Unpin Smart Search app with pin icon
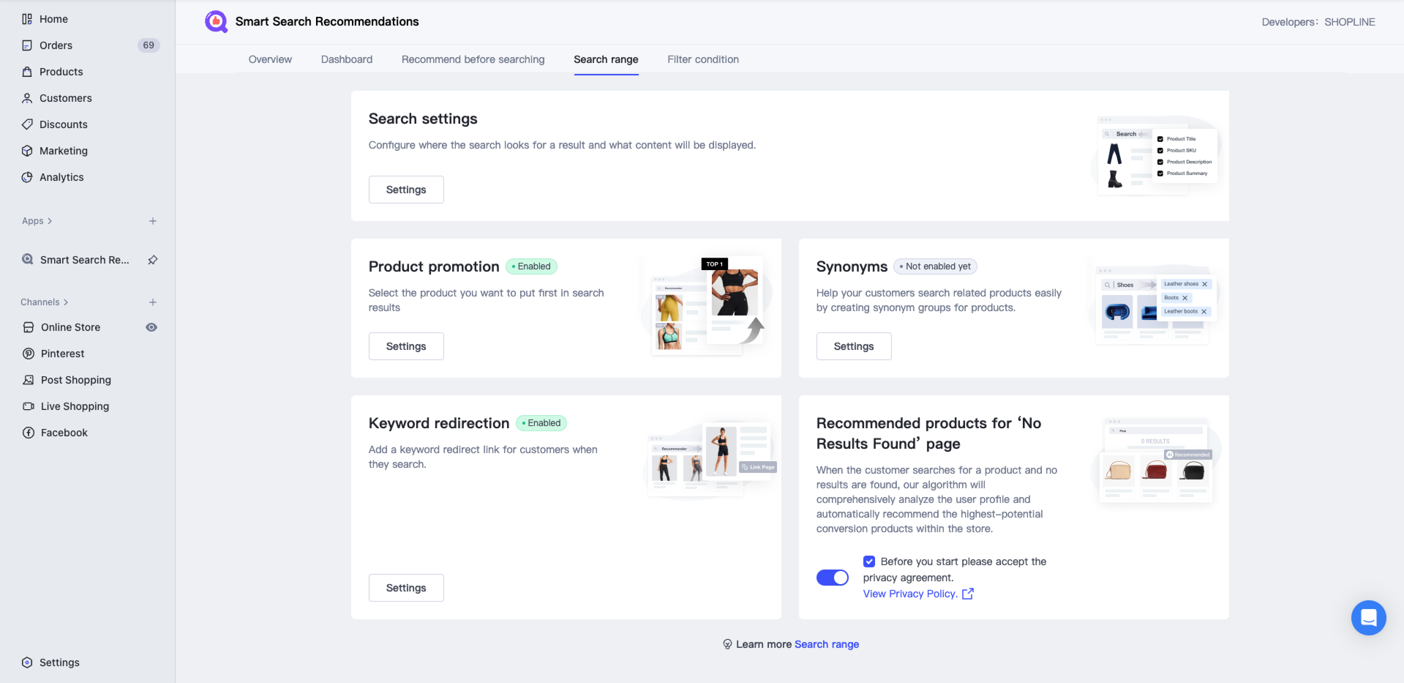Image resolution: width=1404 pixels, height=683 pixels. tap(153, 260)
